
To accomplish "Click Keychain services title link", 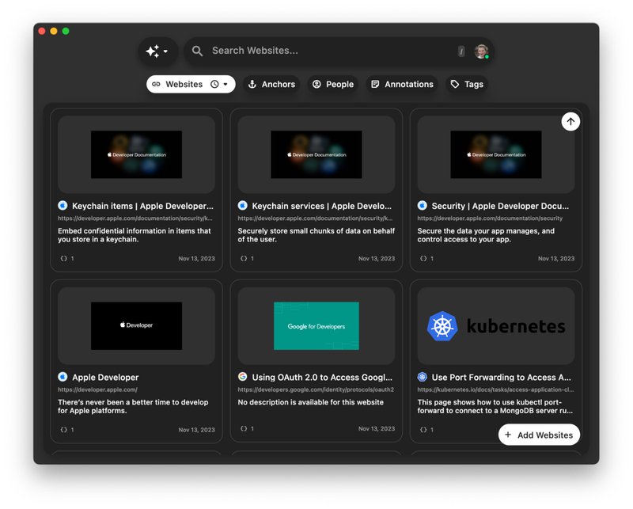I will [322, 206].
